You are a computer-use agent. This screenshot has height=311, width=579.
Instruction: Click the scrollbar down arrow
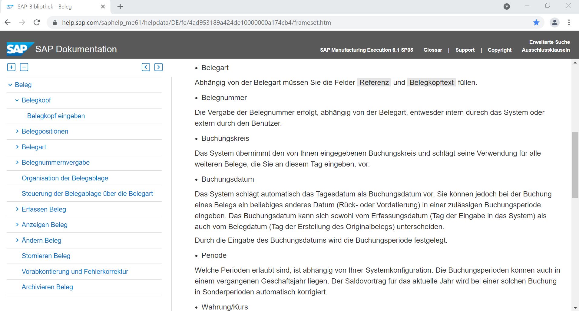[x=575, y=308]
